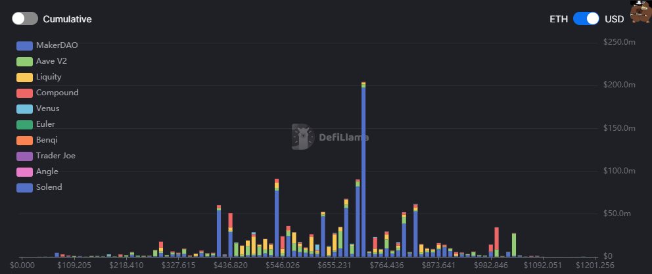Click the $250.0m y-axis label
The height and width of the screenshot is (274, 652).
pyautogui.click(x=619, y=42)
